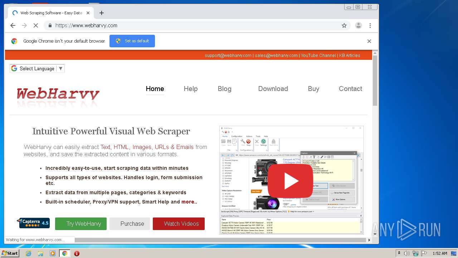
Task: Click the Text link in description
Action: click(105, 147)
